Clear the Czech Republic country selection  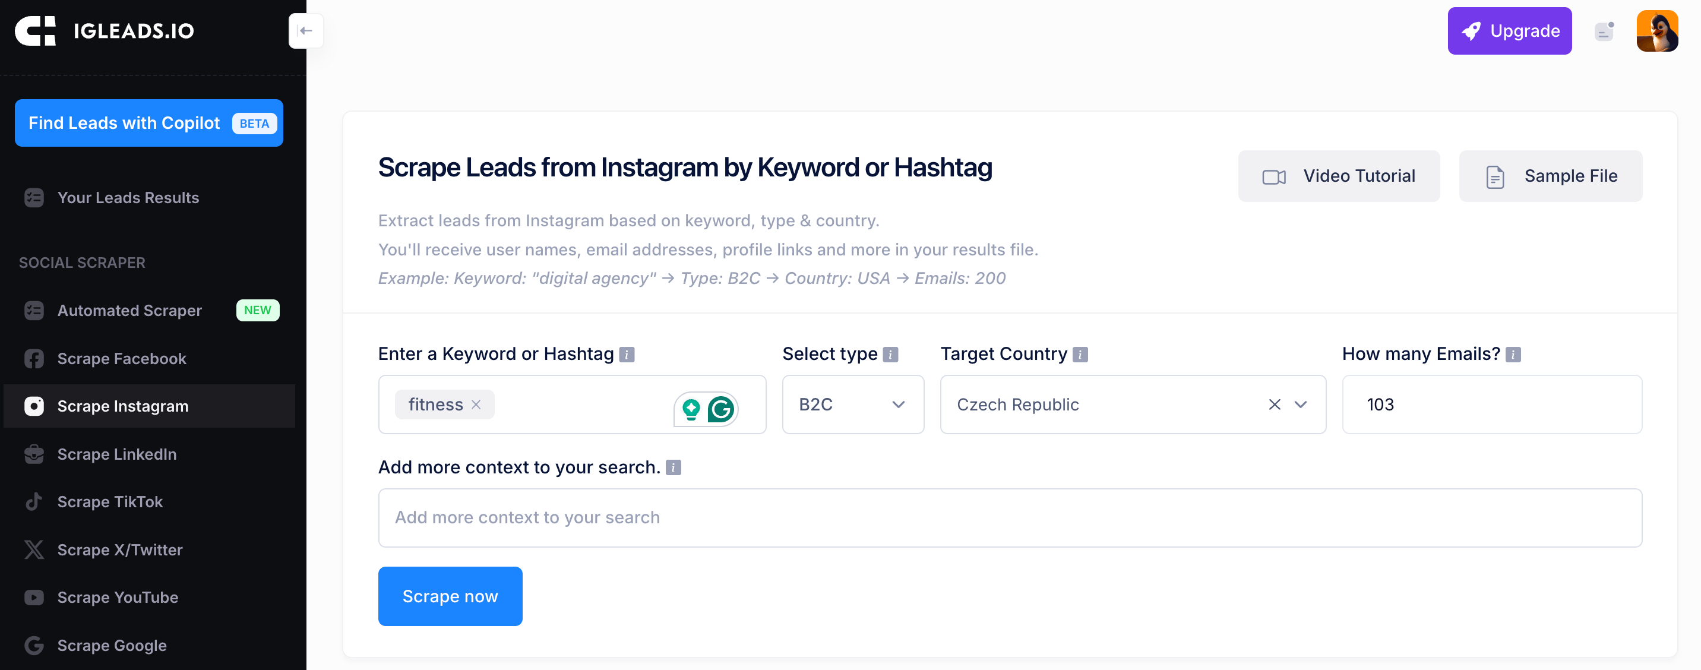[1275, 404]
